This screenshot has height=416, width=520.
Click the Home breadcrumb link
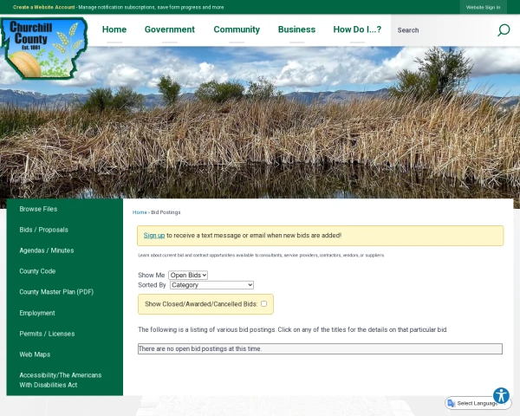(139, 212)
